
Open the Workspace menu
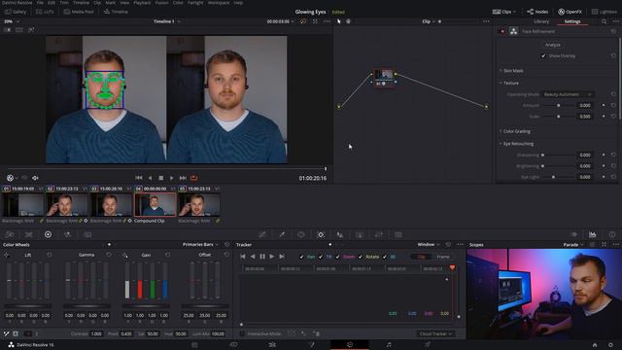coord(219,2)
